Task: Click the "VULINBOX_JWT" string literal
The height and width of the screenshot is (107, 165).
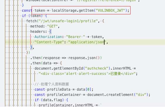Action: [x=110, y=11]
